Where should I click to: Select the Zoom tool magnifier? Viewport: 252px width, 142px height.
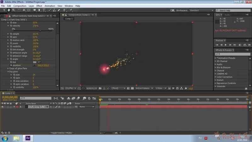14,10
